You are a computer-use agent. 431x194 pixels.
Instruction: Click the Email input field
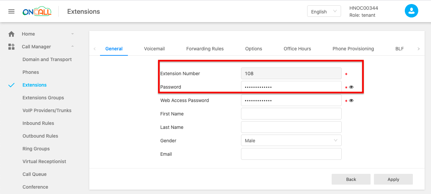(291, 154)
